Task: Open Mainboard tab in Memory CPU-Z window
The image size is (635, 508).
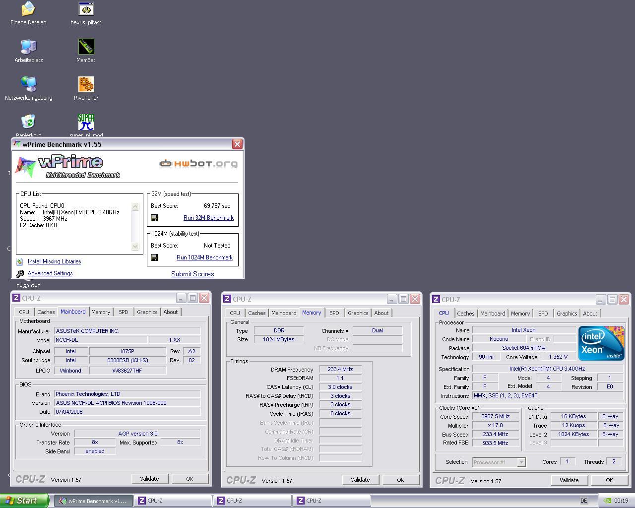Action: pos(284,313)
